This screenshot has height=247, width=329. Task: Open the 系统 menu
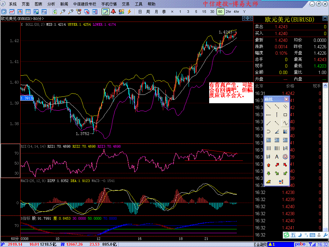click(x=13, y=4)
